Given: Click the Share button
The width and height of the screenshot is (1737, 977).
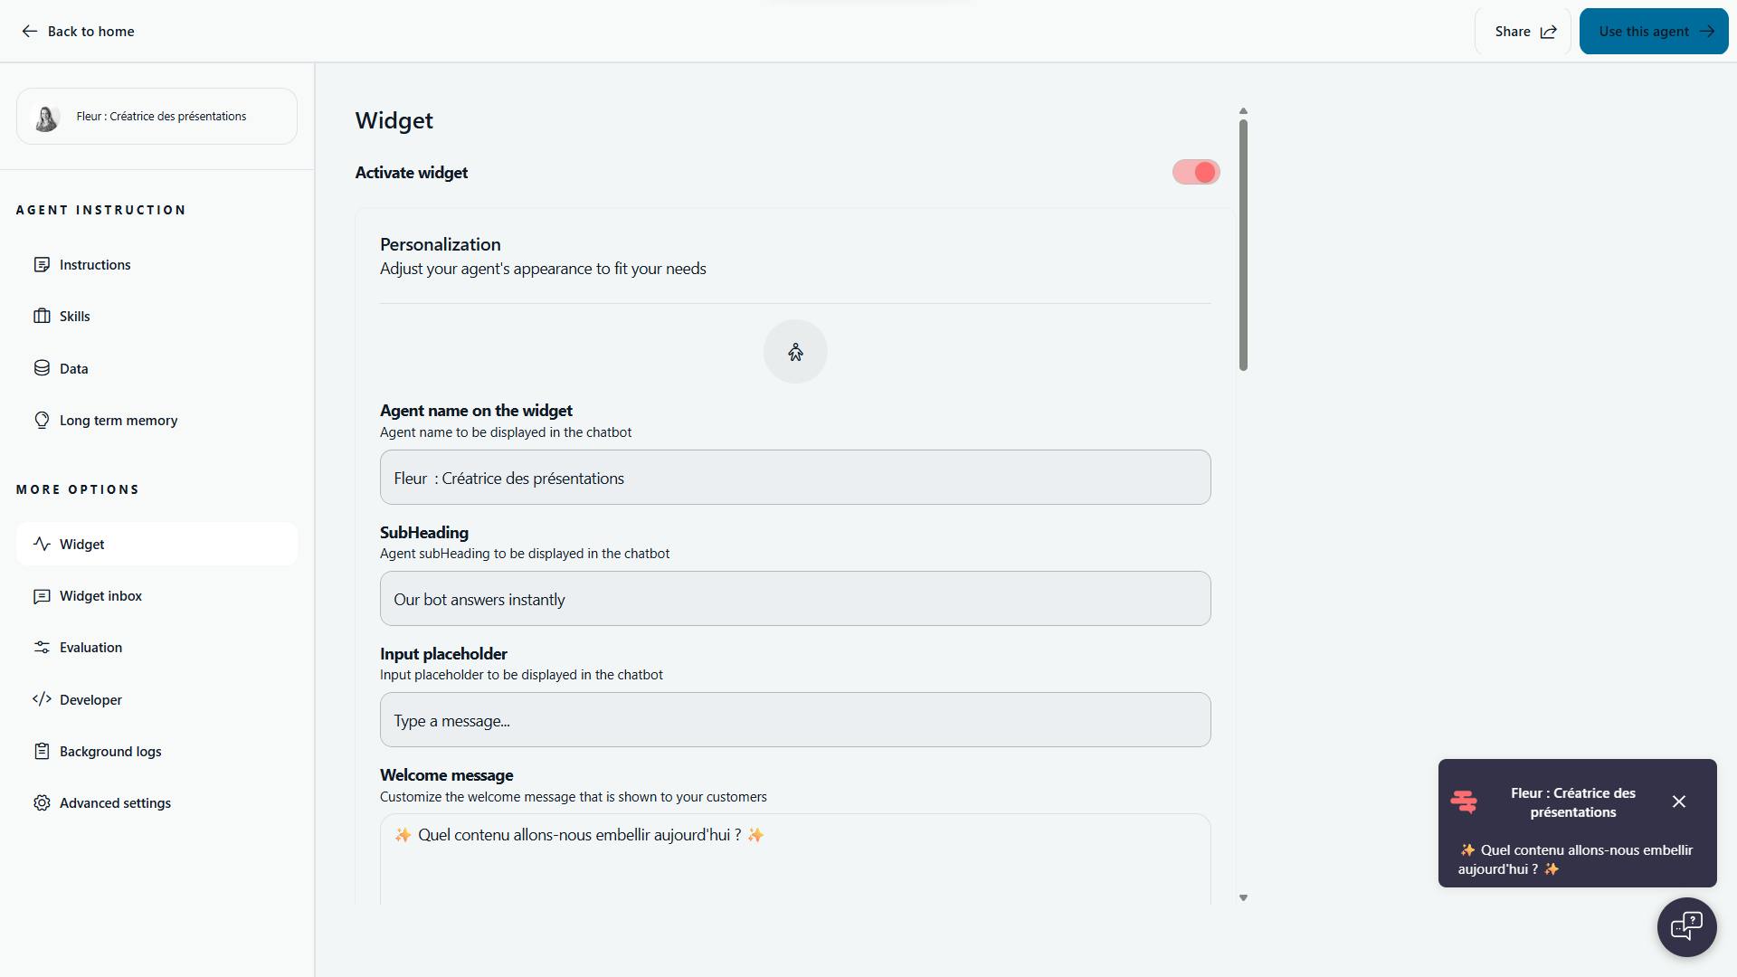Looking at the screenshot, I should [1524, 32].
